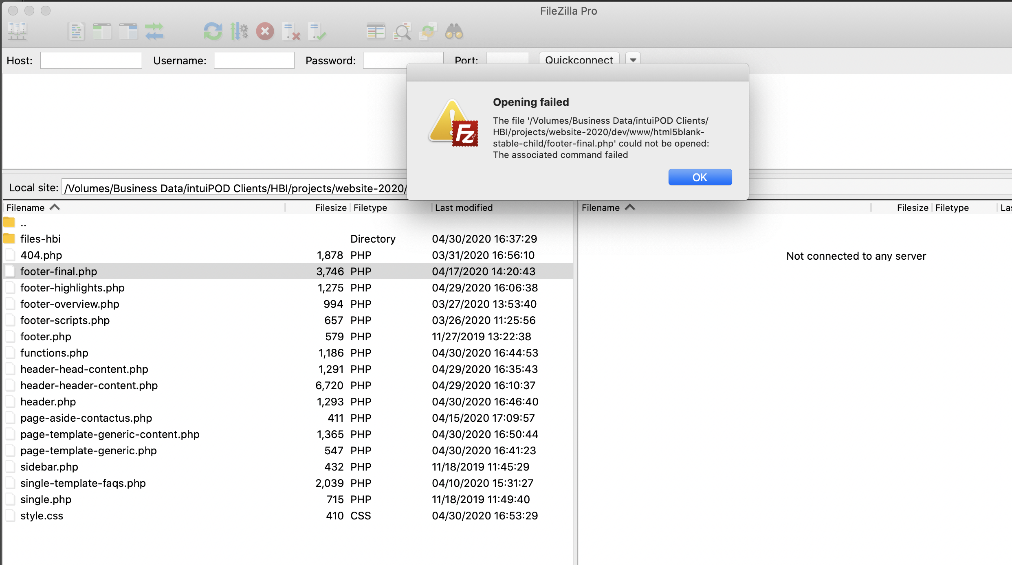The height and width of the screenshot is (565, 1012).
Task: Select the file footer-highlights.php
Action: click(x=288, y=288)
